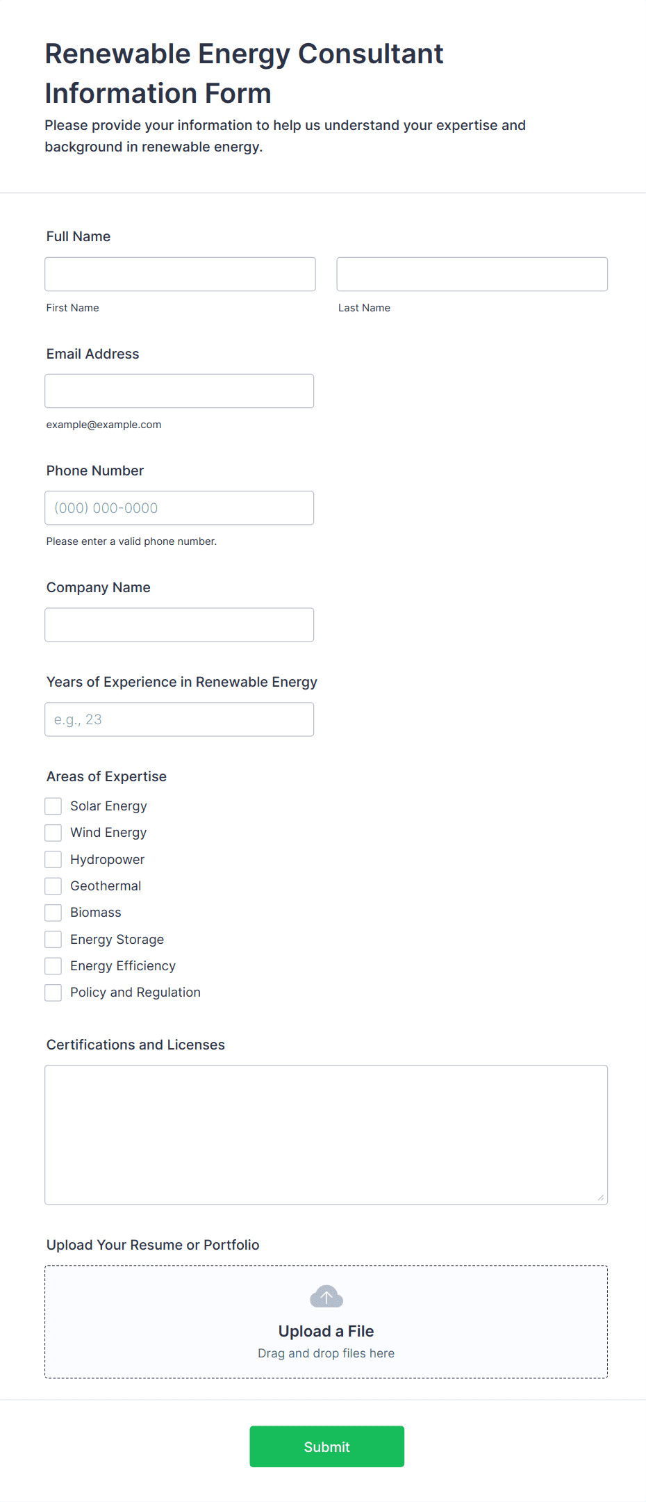Click into the Email Address field
Screen dimensions: 646x1502
[179, 391]
